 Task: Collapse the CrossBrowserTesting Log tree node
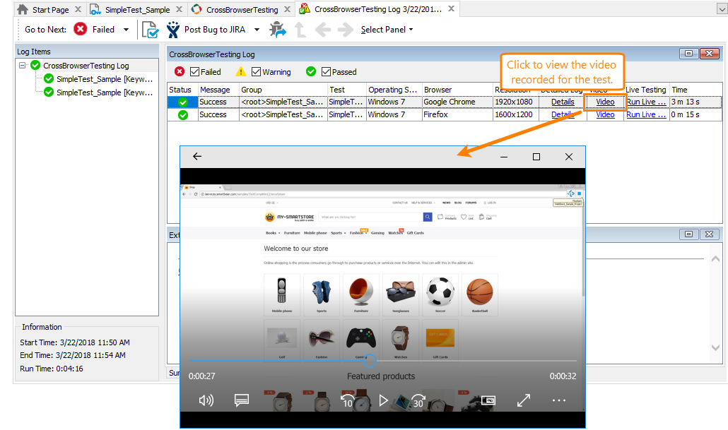22,66
